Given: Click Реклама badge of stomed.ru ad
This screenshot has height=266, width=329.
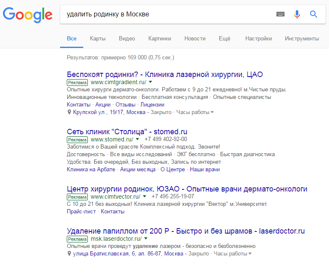Looking at the screenshot, I should 77,140.
